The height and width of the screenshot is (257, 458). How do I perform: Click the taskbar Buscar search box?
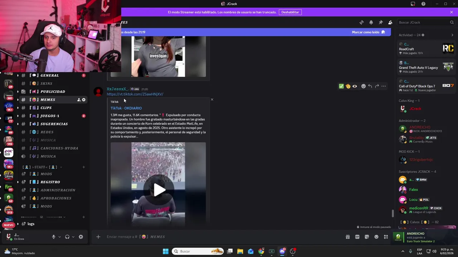point(198,251)
